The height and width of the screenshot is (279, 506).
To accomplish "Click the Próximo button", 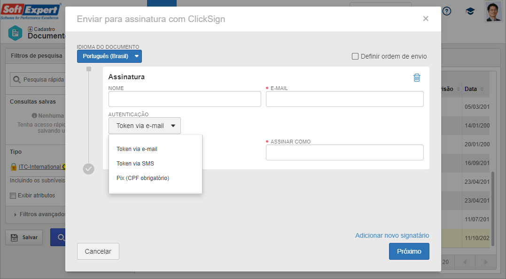I will tap(409, 251).
